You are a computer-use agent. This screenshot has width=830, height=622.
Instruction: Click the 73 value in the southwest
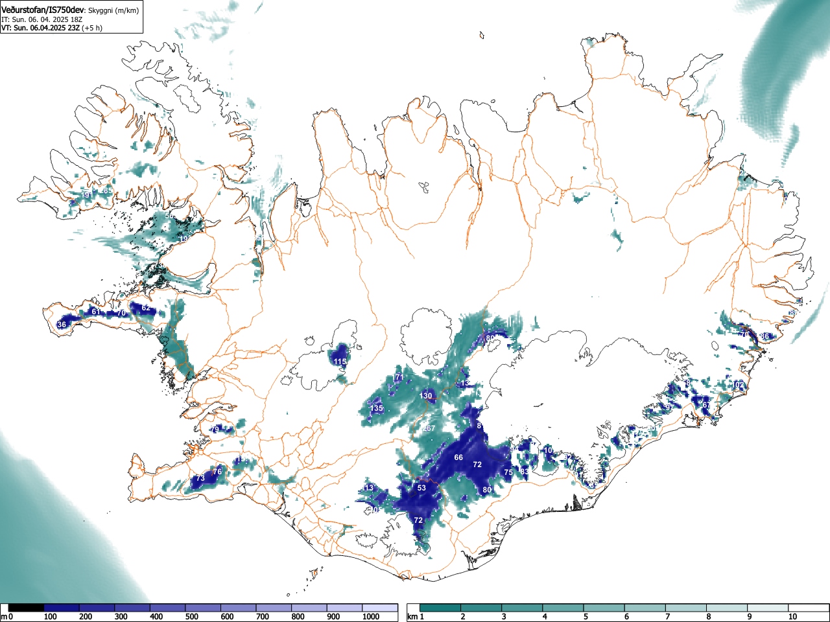click(x=200, y=478)
